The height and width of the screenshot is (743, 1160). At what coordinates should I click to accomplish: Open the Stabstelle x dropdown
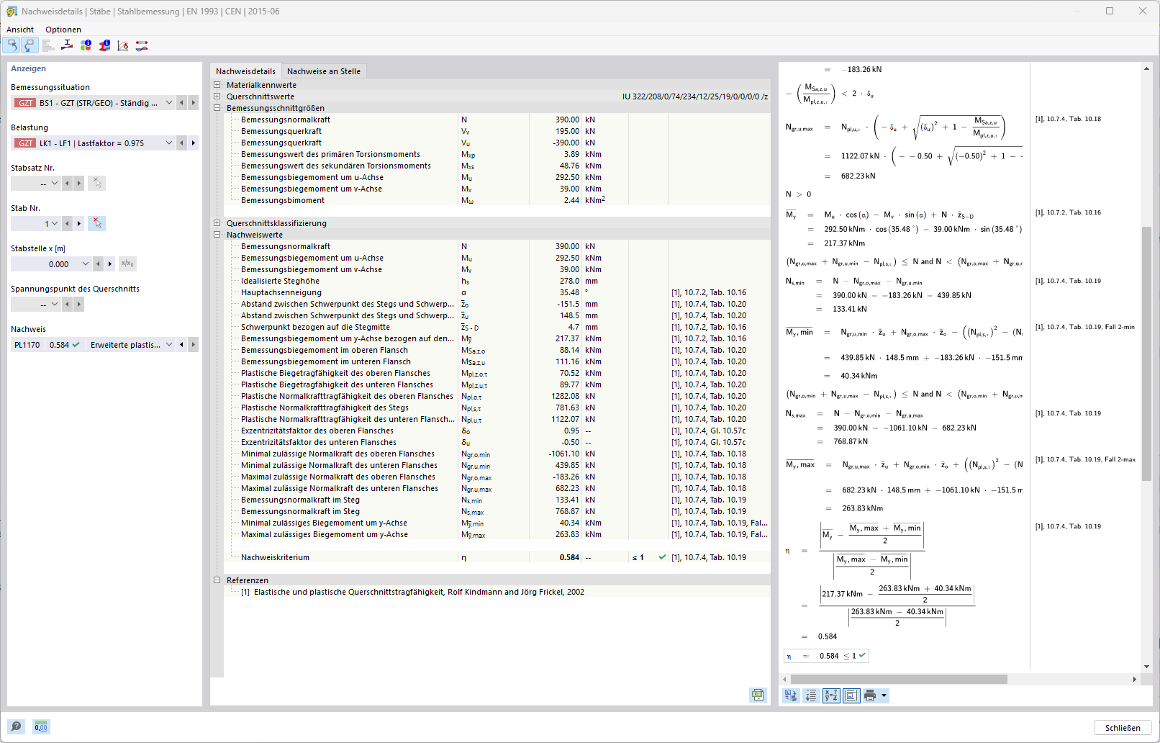(86, 264)
